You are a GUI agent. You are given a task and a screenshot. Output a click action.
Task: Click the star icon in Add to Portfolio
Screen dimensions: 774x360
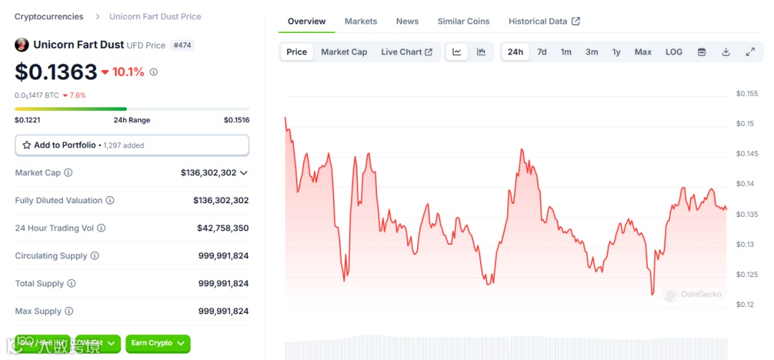(27, 145)
